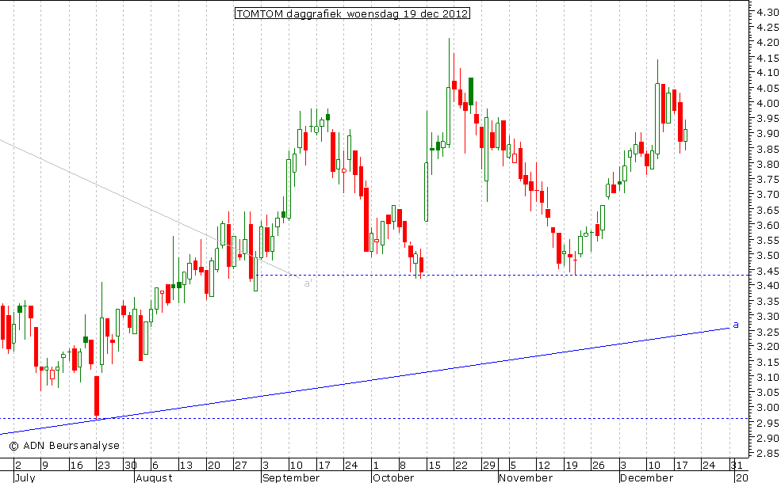Click the chart title 'TOMTOM daggrafiek woensdag 19 dec 2012'
Image resolution: width=781 pixels, height=483 pixels.
click(x=352, y=13)
